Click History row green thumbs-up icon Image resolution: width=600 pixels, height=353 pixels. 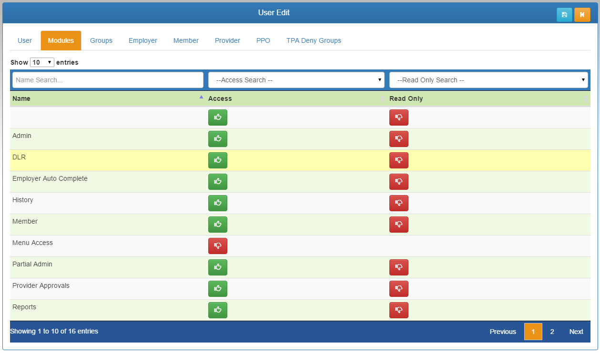pyautogui.click(x=218, y=203)
